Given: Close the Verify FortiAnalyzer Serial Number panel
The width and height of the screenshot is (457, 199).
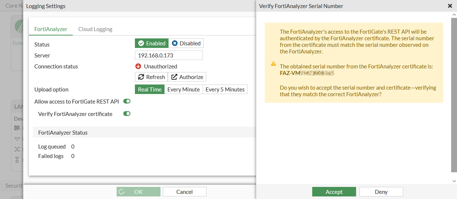Looking at the screenshot, I should click(x=450, y=6).
